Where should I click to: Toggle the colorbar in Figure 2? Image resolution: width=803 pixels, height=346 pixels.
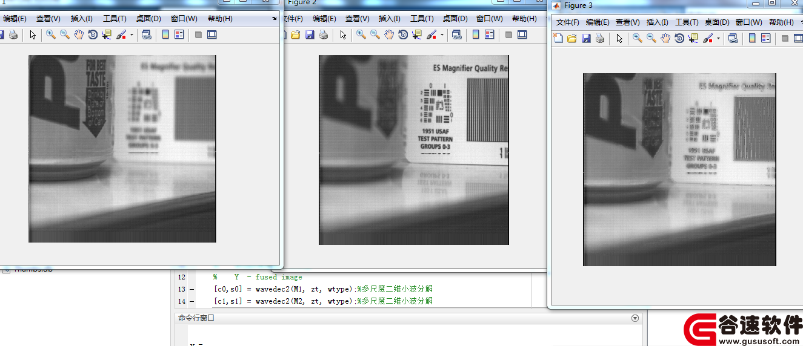476,35
